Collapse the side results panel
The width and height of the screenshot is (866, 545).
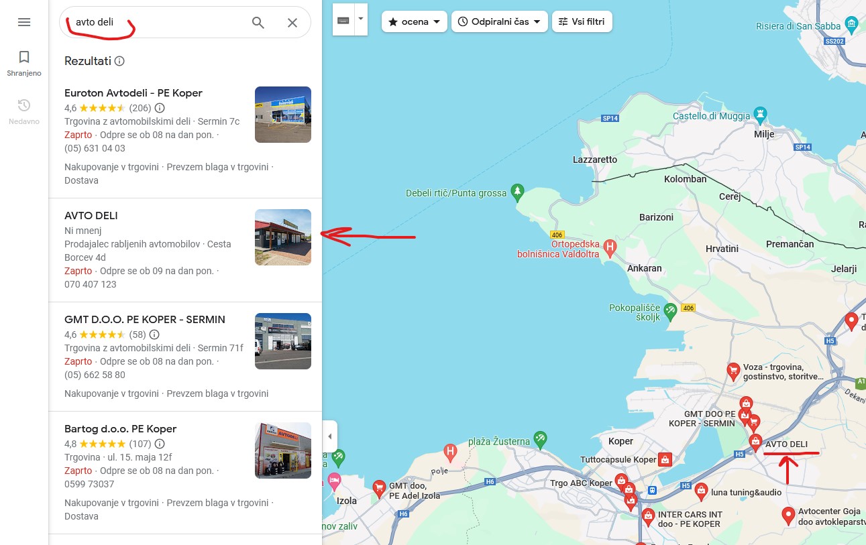point(329,436)
